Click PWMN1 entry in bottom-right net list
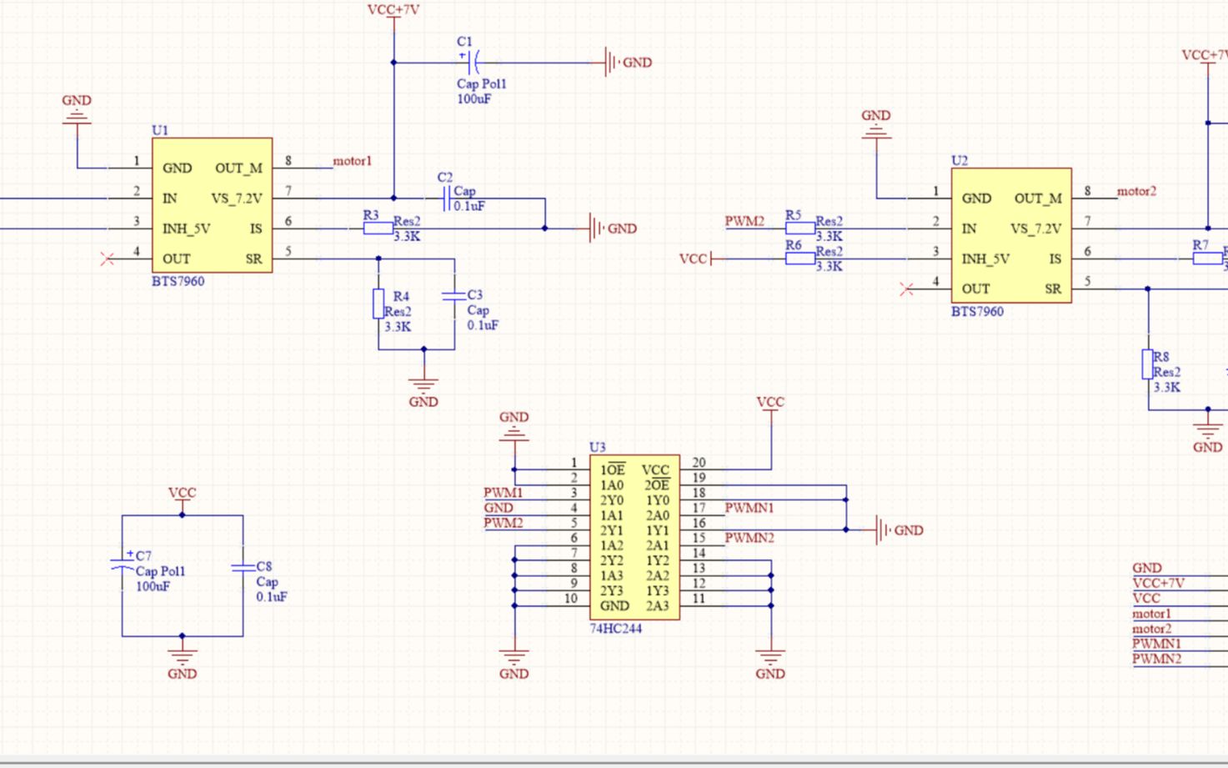Image resolution: width=1228 pixels, height=768 pixels. pyautogui.click(x=1157, y=644)
